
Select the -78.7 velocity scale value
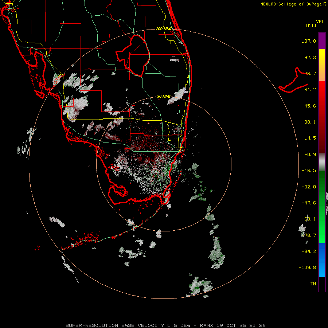click(x=309, y=235)
